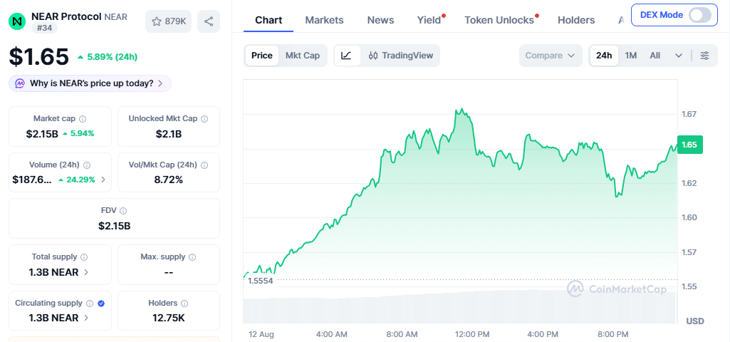The image size is (730, 342).
Task: Click the 12:00 PM axis label
Action: 471,334
